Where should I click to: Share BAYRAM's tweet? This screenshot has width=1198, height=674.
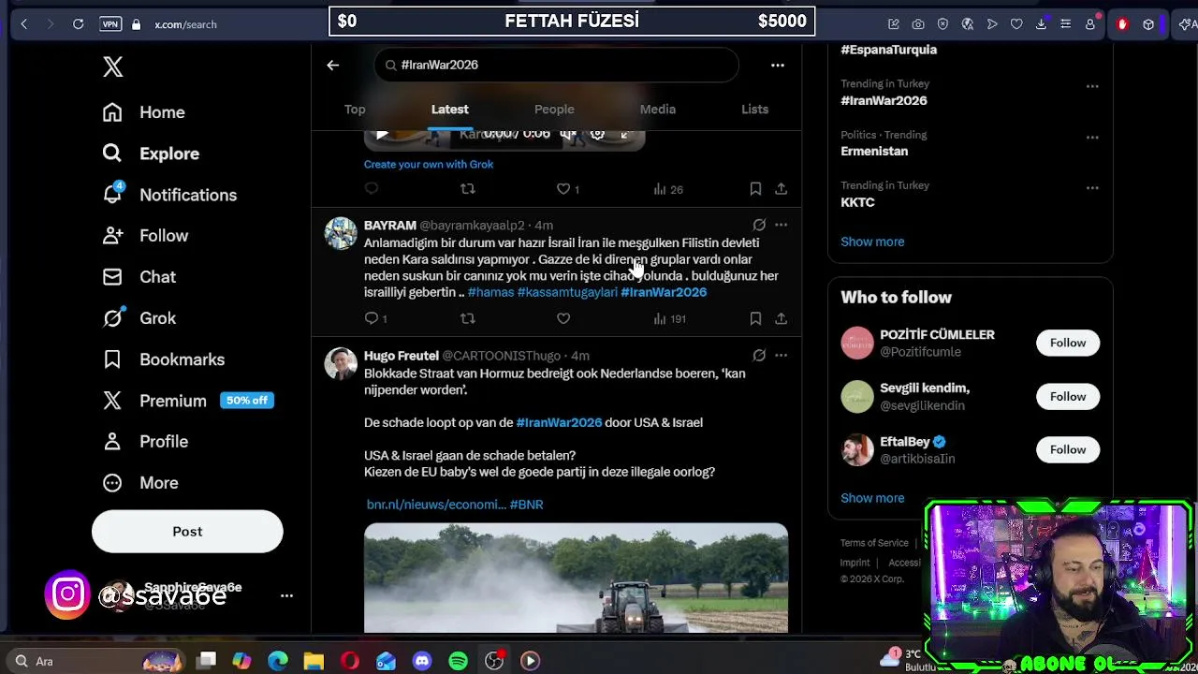[781, 318]
